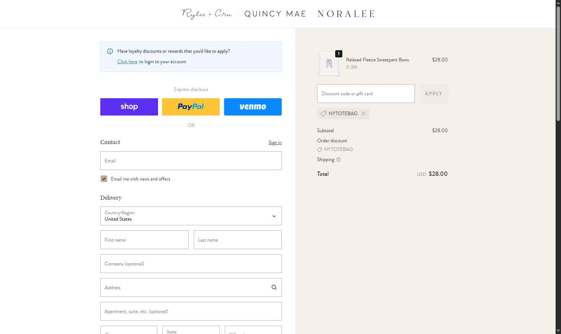Click the tag icon on NYTOTEBAG chip
This screenshot has width=561, height=334.
324,113
